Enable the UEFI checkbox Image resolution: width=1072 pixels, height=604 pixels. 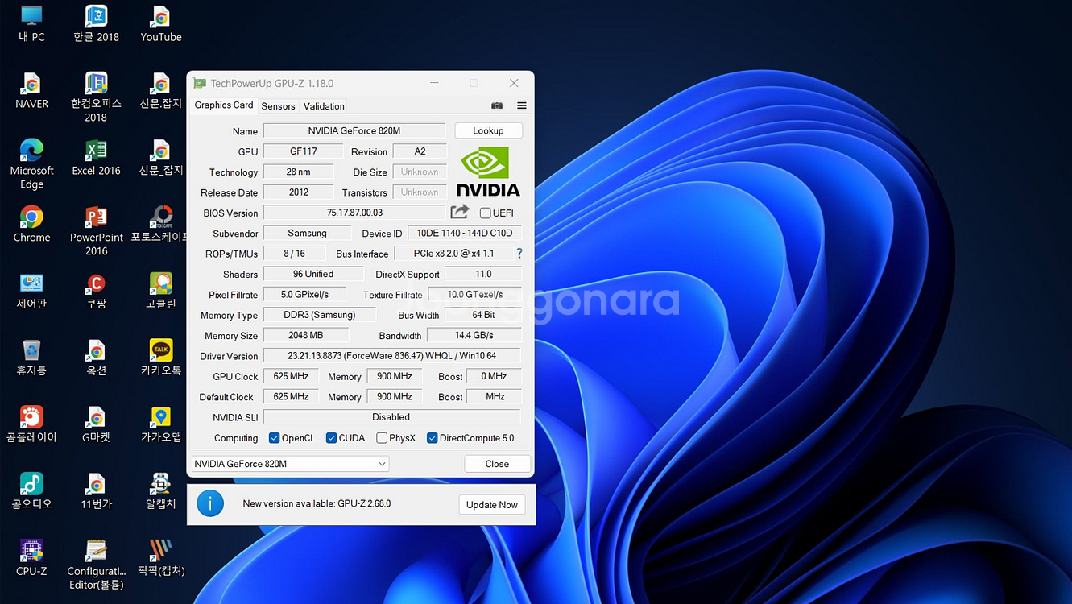click(x=486, y=213)
